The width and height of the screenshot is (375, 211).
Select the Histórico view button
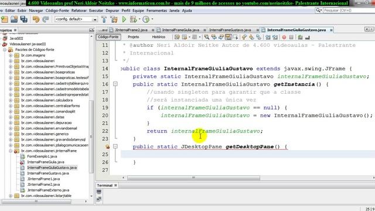[159, 37]
